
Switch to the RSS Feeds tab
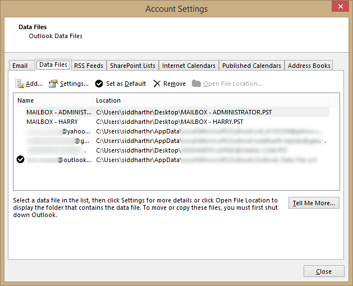point(89,66)
